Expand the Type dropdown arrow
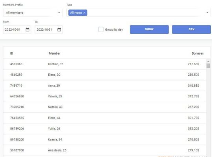Viewport: 212px width, 157px height. [207, 13]
